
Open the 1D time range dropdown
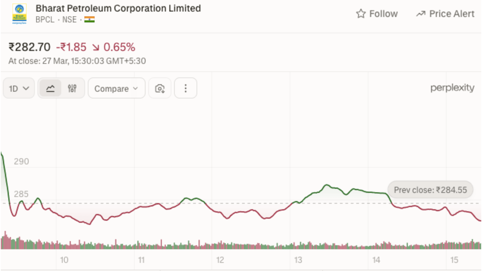click(x=19, y=88)
